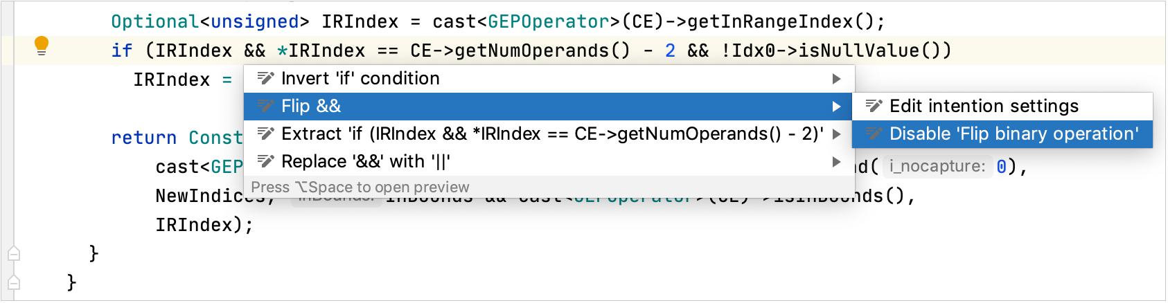The image size is (1168, 303).
Task: Expand the submenu arrow for Invert 'if' condition
Action: click(836, 79)
